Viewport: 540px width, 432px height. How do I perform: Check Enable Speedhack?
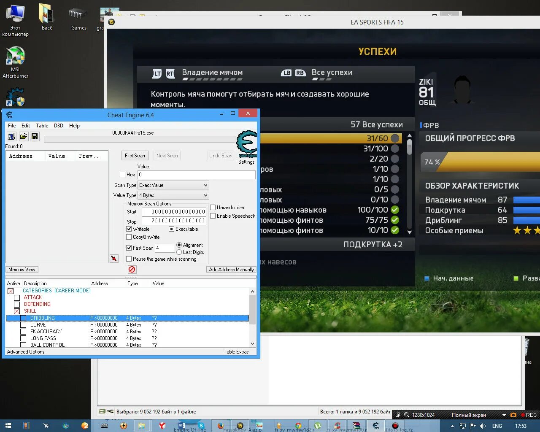pos(213,216)
